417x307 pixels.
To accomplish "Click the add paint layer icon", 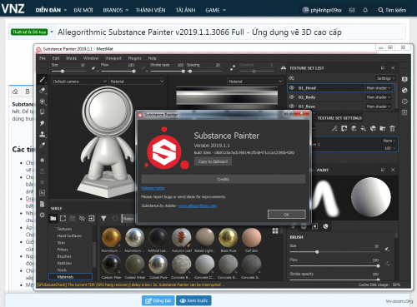I will [354, 128].
